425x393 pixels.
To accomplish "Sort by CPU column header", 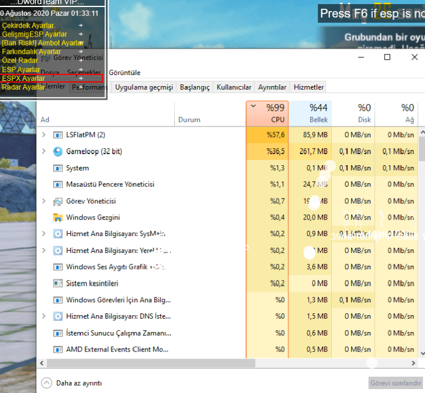I will [267, 114].
